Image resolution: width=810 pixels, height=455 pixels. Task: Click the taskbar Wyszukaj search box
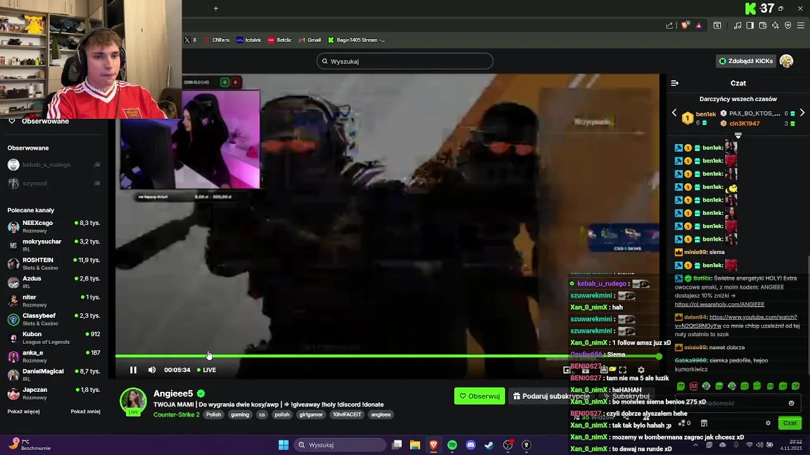340,445
